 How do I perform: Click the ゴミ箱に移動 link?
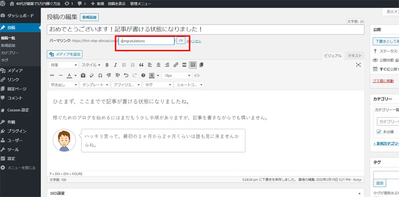[x=383, y=81]
